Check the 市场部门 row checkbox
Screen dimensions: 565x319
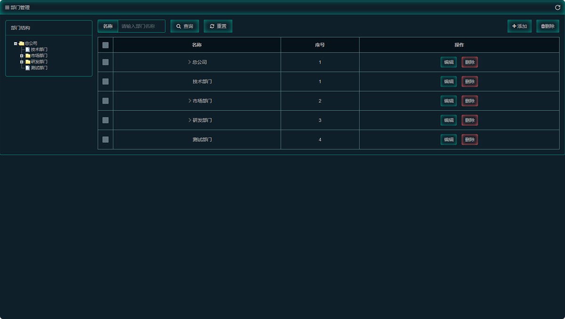point(105,101)
